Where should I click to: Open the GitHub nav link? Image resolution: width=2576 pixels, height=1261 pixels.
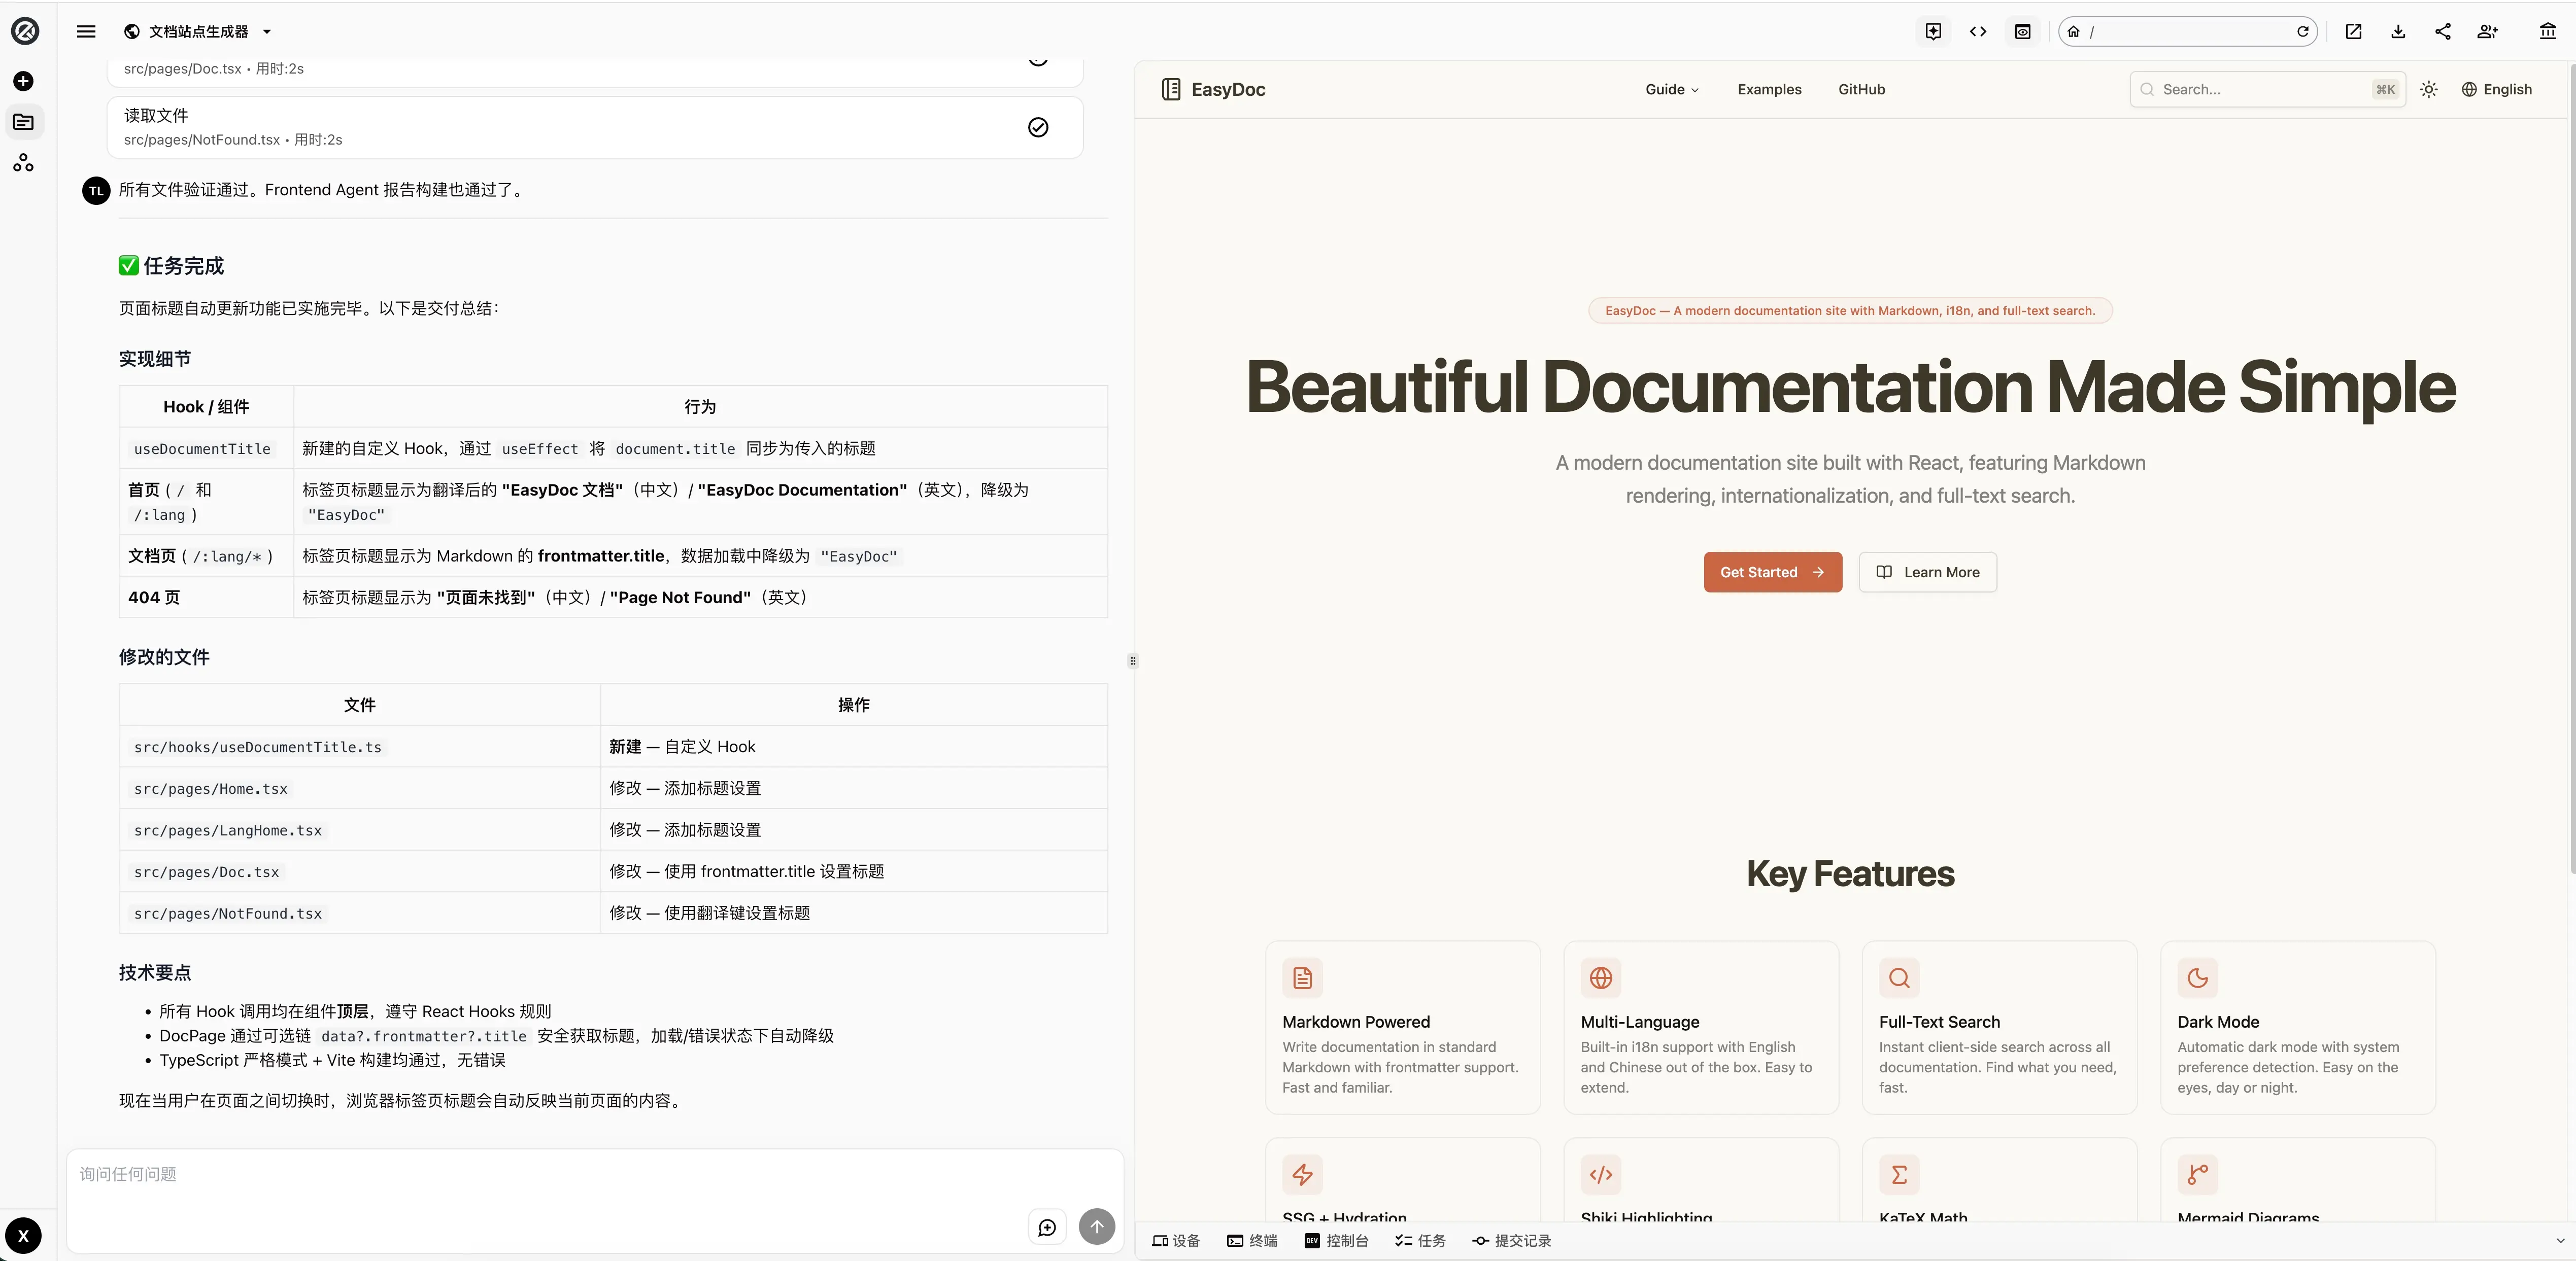coord(1861,90)
